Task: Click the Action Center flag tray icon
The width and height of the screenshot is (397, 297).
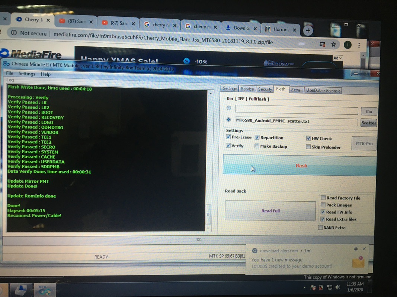Action: tap(313, 287)
